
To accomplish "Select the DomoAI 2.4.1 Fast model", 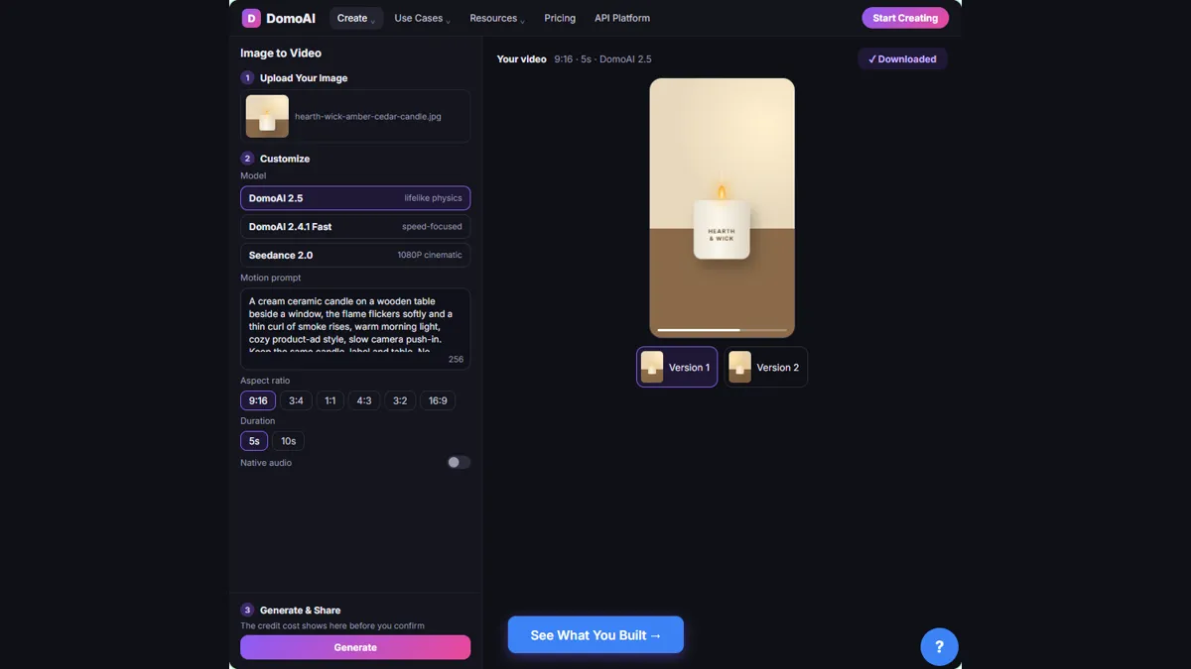I will tap(355, 227).
